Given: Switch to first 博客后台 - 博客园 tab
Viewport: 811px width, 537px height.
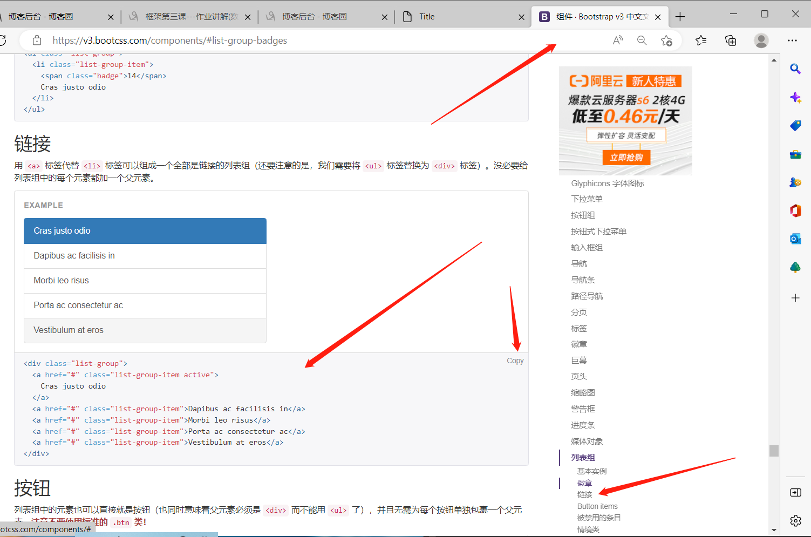Looking at the screenshot, I should (x=57, y=17).
